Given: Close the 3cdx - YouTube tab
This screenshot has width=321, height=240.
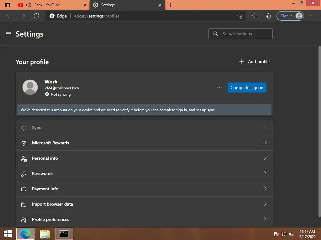Looking at the screenshot, I should pyautogui.click(x=85, y=5).
